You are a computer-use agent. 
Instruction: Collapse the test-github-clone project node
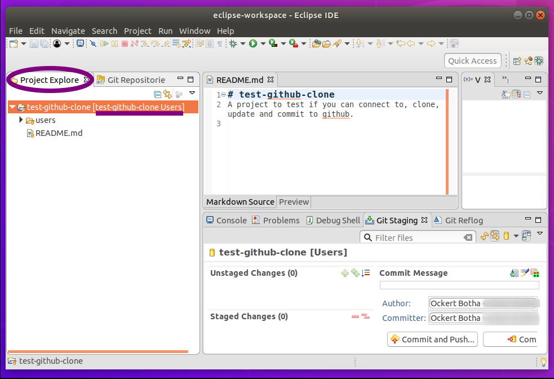point(13,107)
